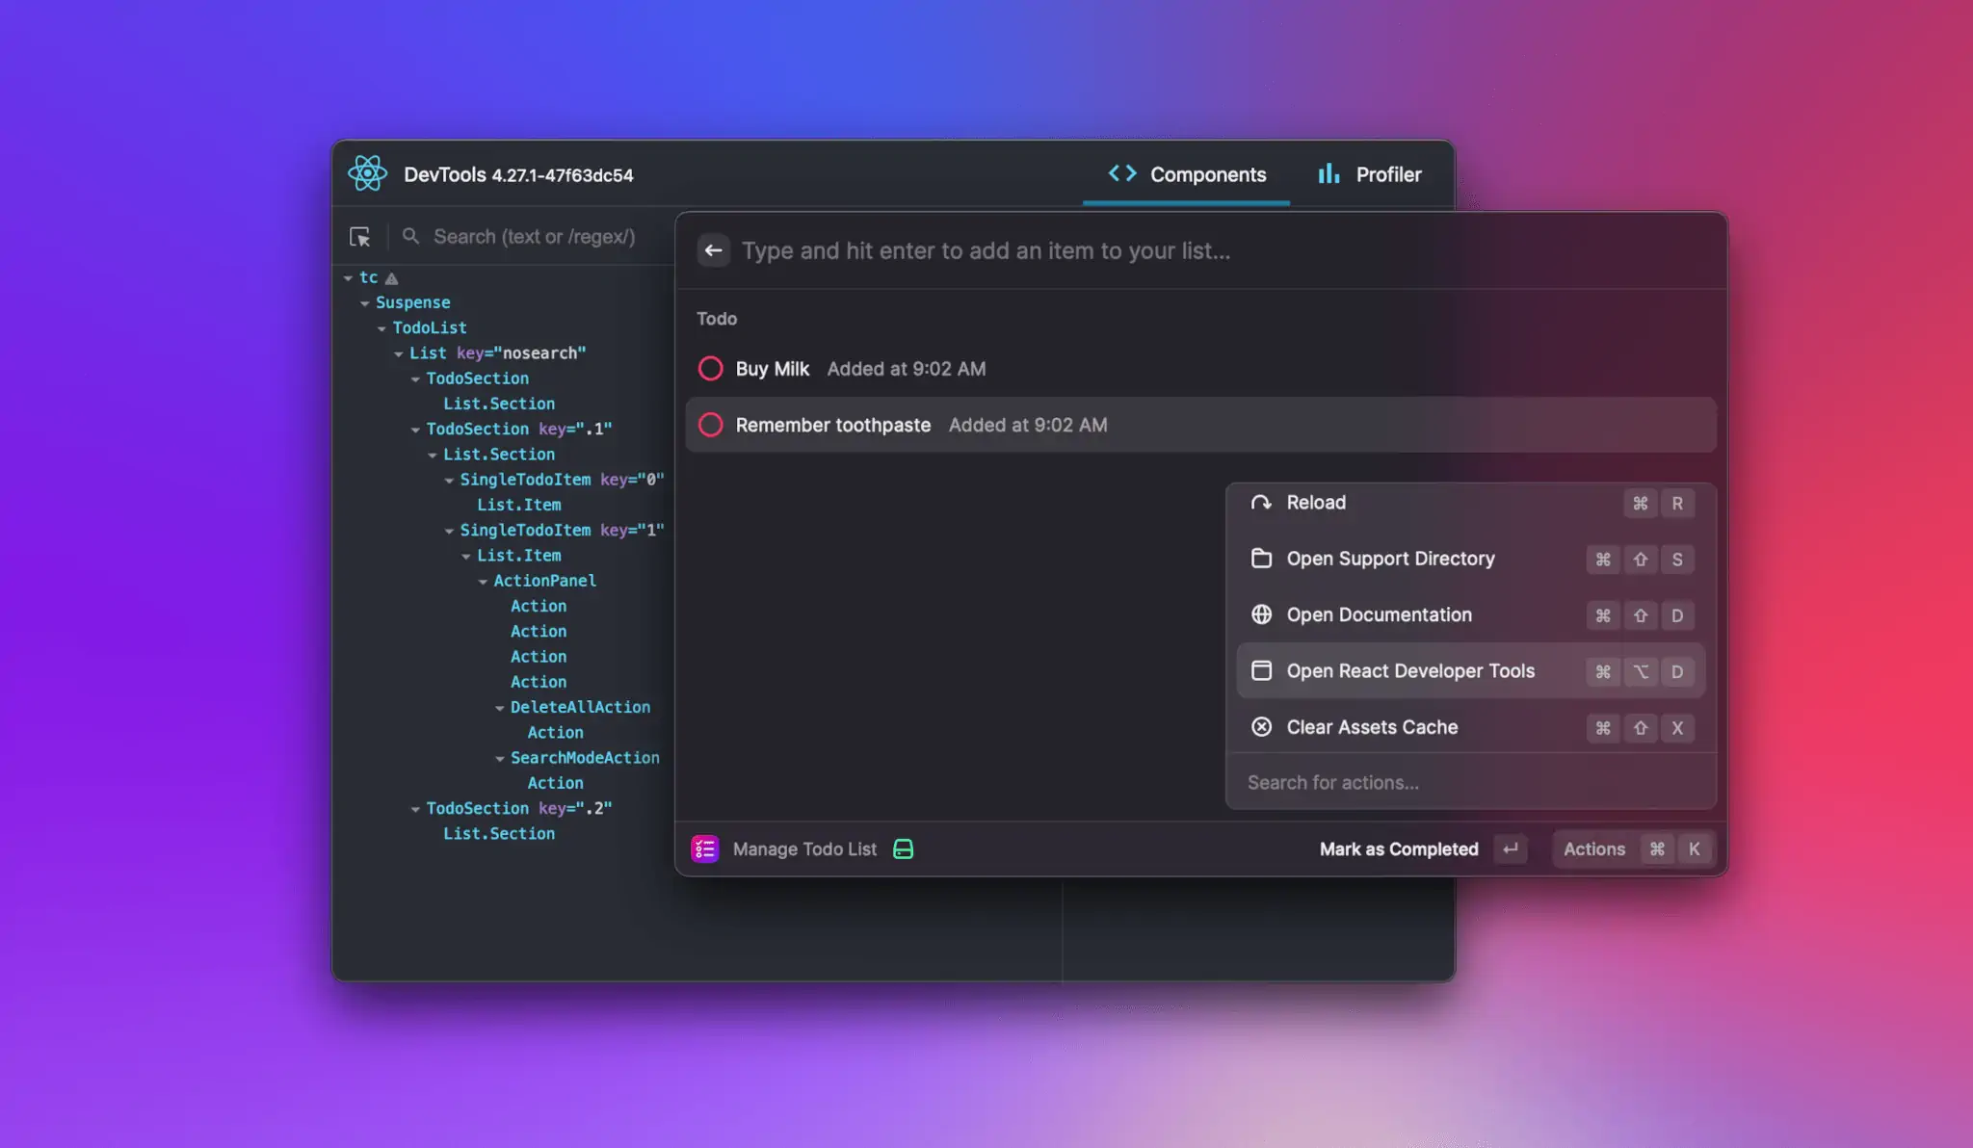The height and width of the screenshot is (1148, 1973).
Task: Click the folder icon for Open Support Directory
Action: [x=1261, y=559]
